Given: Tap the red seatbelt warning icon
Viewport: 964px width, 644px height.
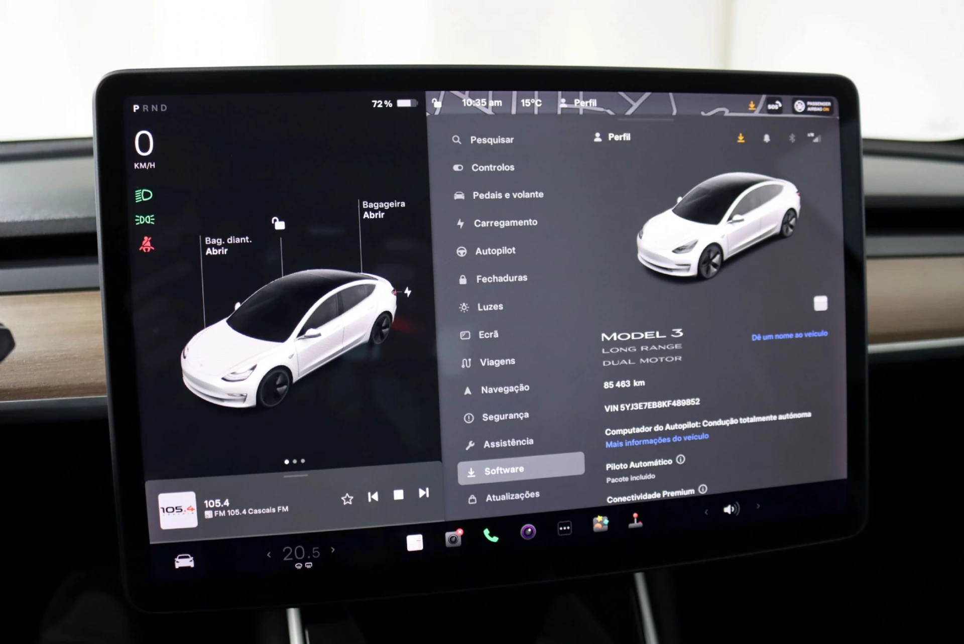Looking at the screenshot, I should pos(147,244).
